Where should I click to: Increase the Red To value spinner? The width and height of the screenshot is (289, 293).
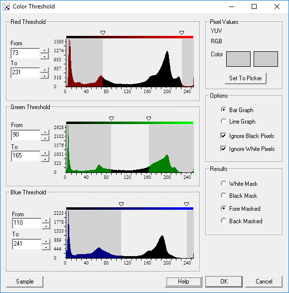point(45,70)
